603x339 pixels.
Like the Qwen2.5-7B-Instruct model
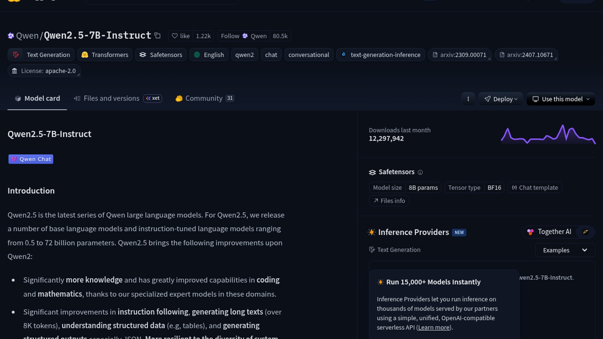coord(180,36)
